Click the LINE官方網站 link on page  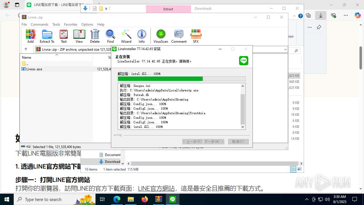(156, 188)
